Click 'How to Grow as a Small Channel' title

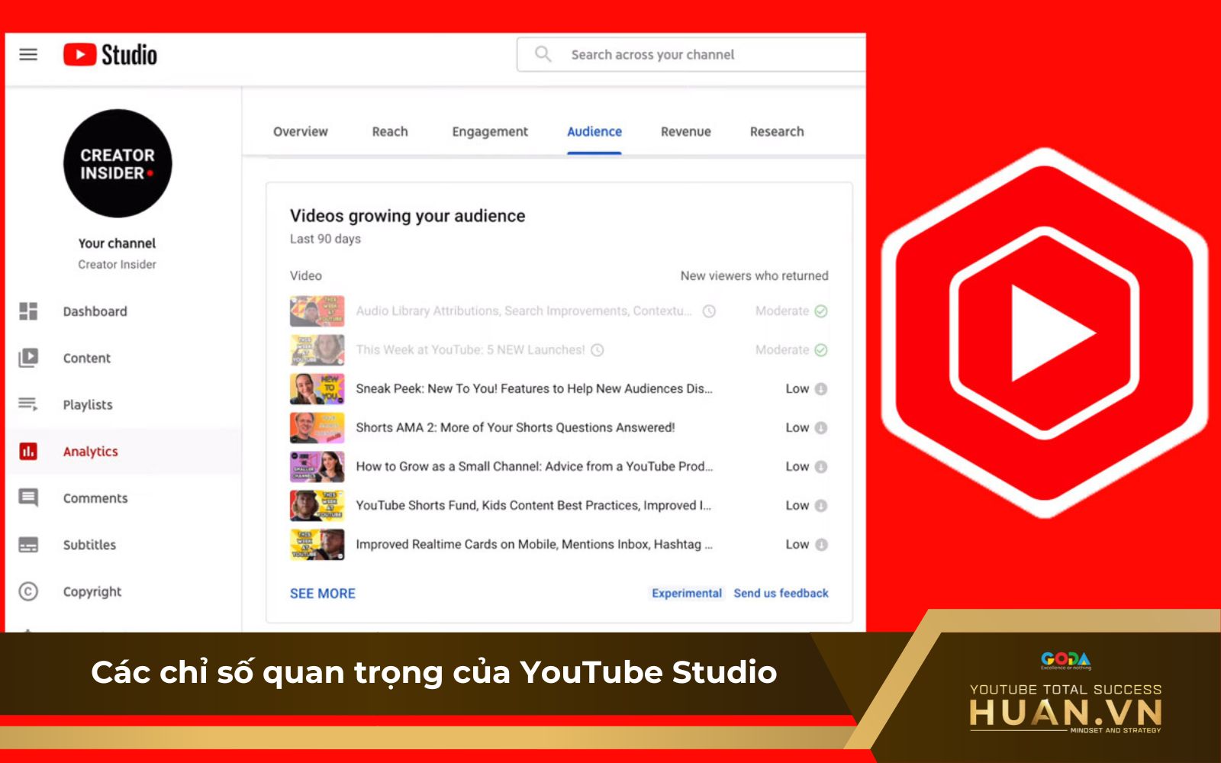(x=534, y=467)
